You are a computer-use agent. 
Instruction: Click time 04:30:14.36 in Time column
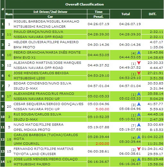click(x=98, y=44)
